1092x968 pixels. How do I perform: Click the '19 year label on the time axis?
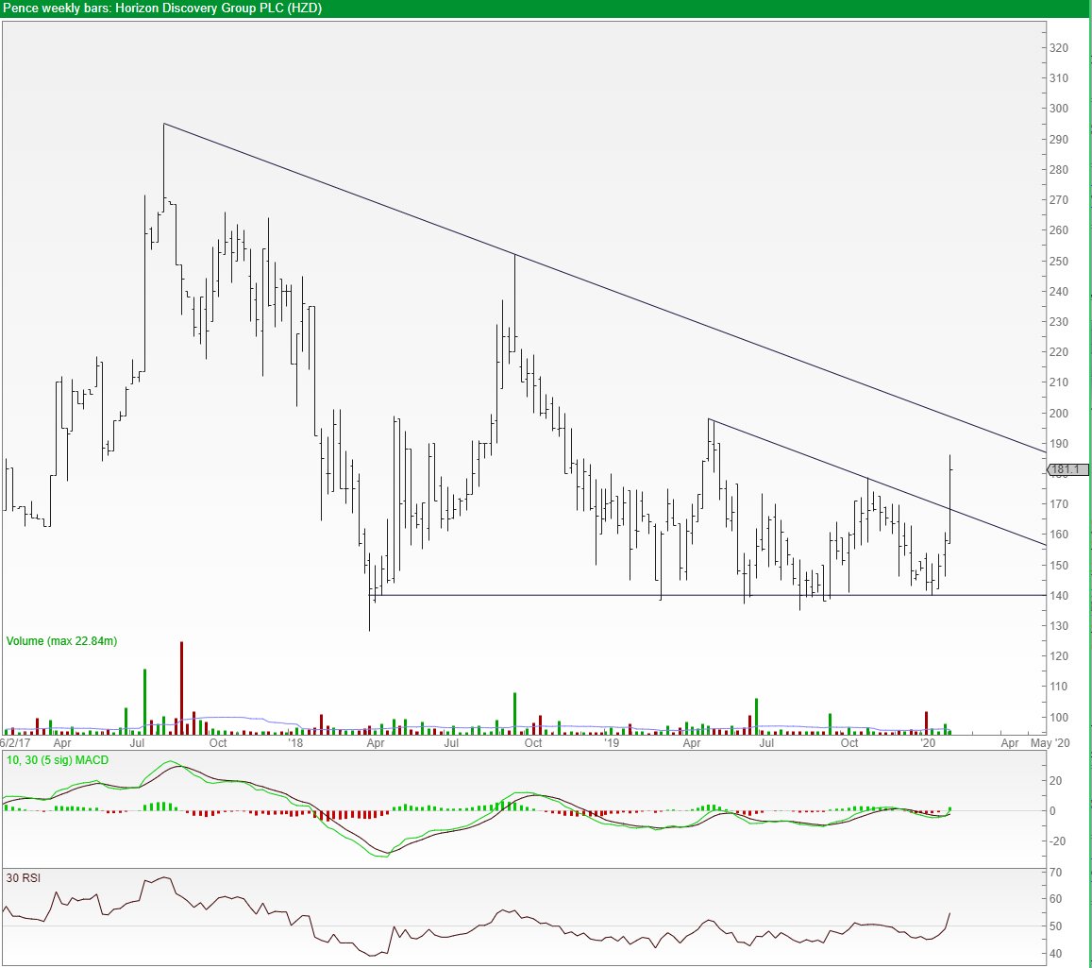pyautogui.click(x=612, y=743)
